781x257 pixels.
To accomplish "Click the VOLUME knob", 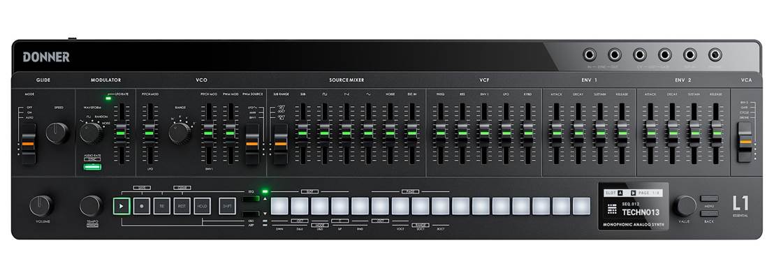I will click(x=41, y=206).
